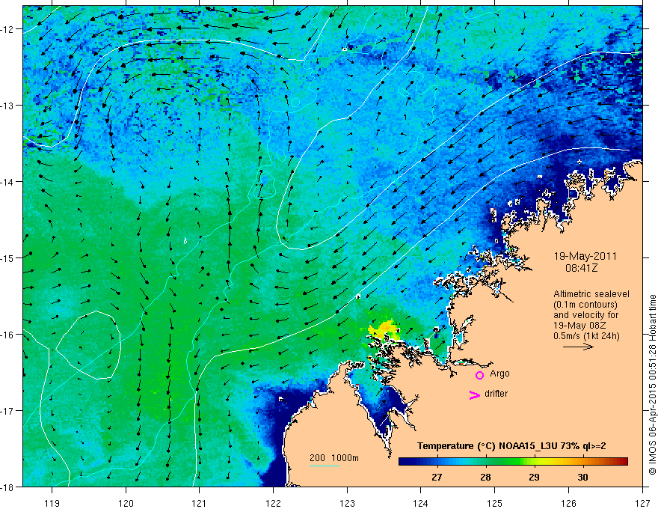This screenshot has height=509, width=658.
Task: Click the 'Argo' legend label
Action: coord(499,374)
